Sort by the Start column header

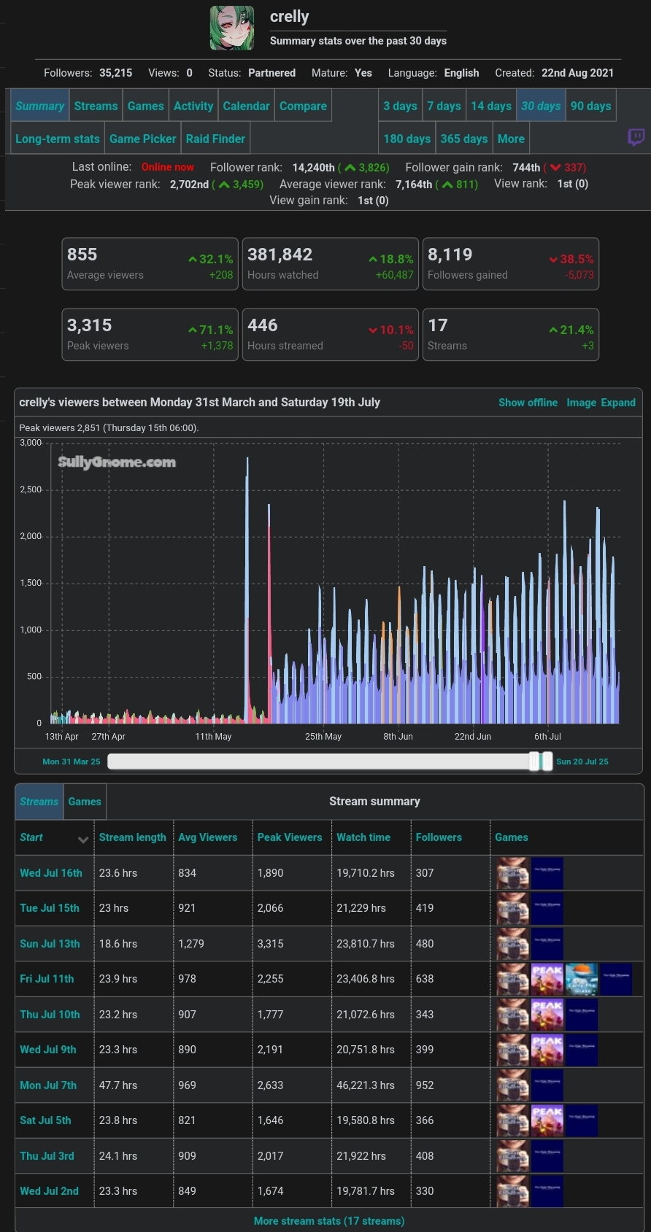(31, 837)
